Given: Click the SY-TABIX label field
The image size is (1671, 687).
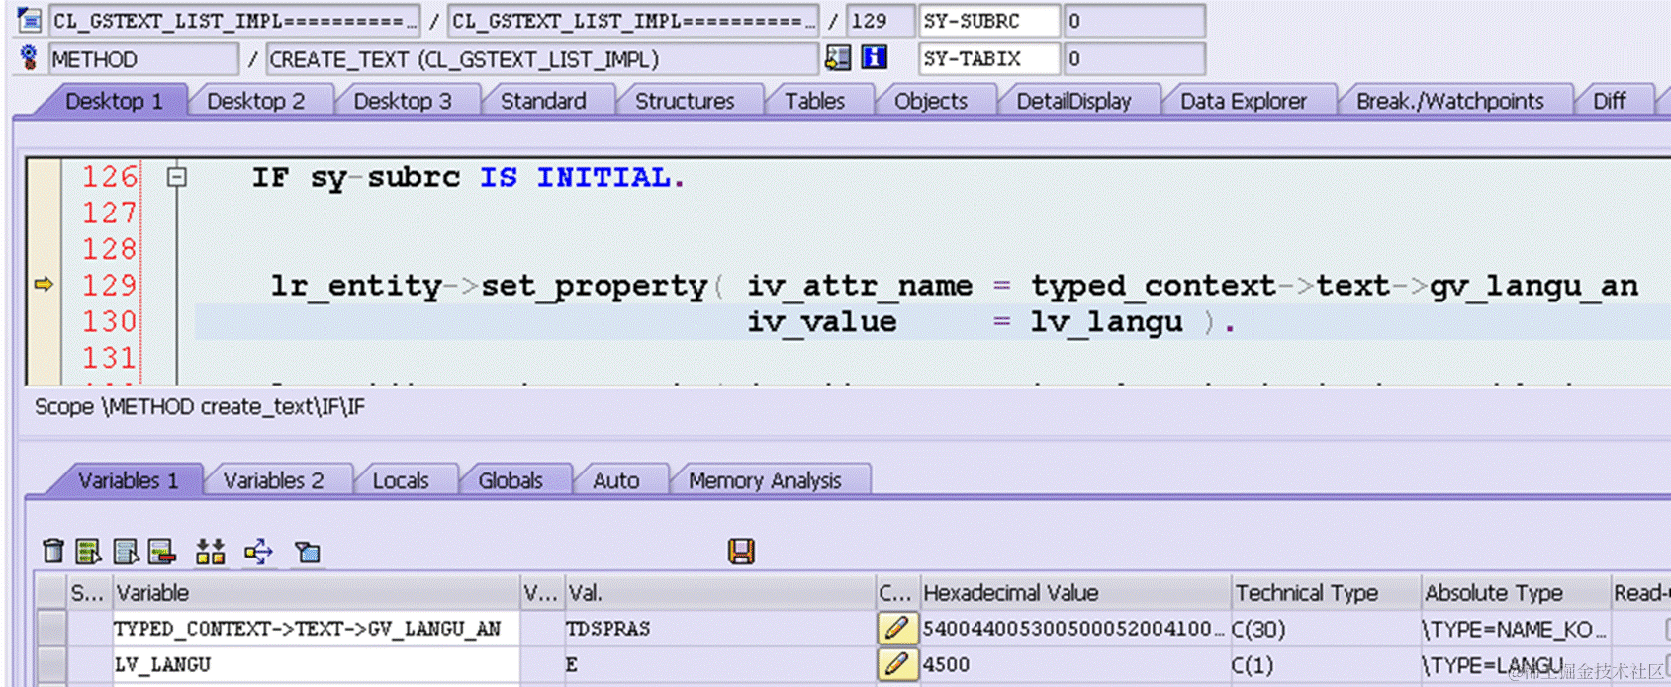Looking at the screenshot, I should click(x=987, y=58).
